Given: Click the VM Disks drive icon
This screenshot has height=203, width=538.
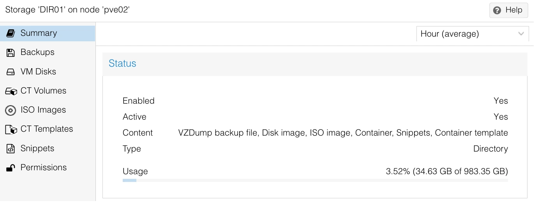Looking at the screenshot, I should pos(11,72).
